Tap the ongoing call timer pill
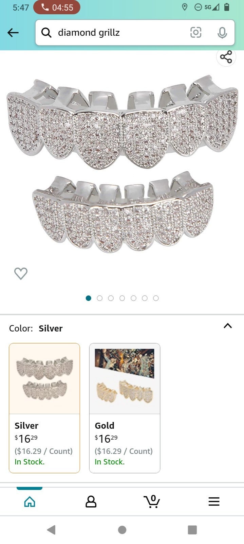The image size is (244, 544). tap(57, 7)
